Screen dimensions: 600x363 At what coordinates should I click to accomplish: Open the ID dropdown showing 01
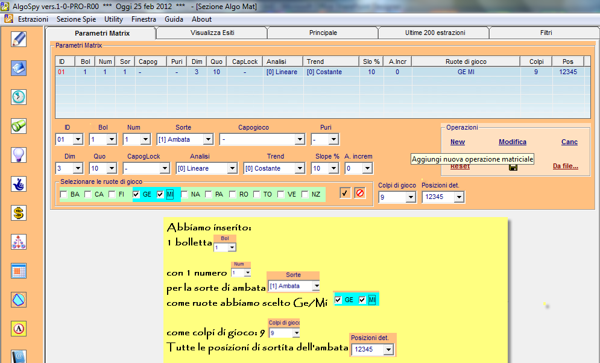(78, 139)
